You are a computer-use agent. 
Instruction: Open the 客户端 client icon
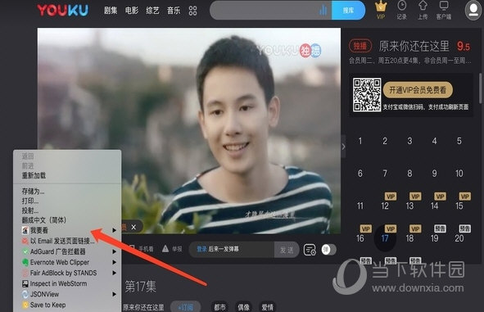pyautogui.click(x=444, y=10)
